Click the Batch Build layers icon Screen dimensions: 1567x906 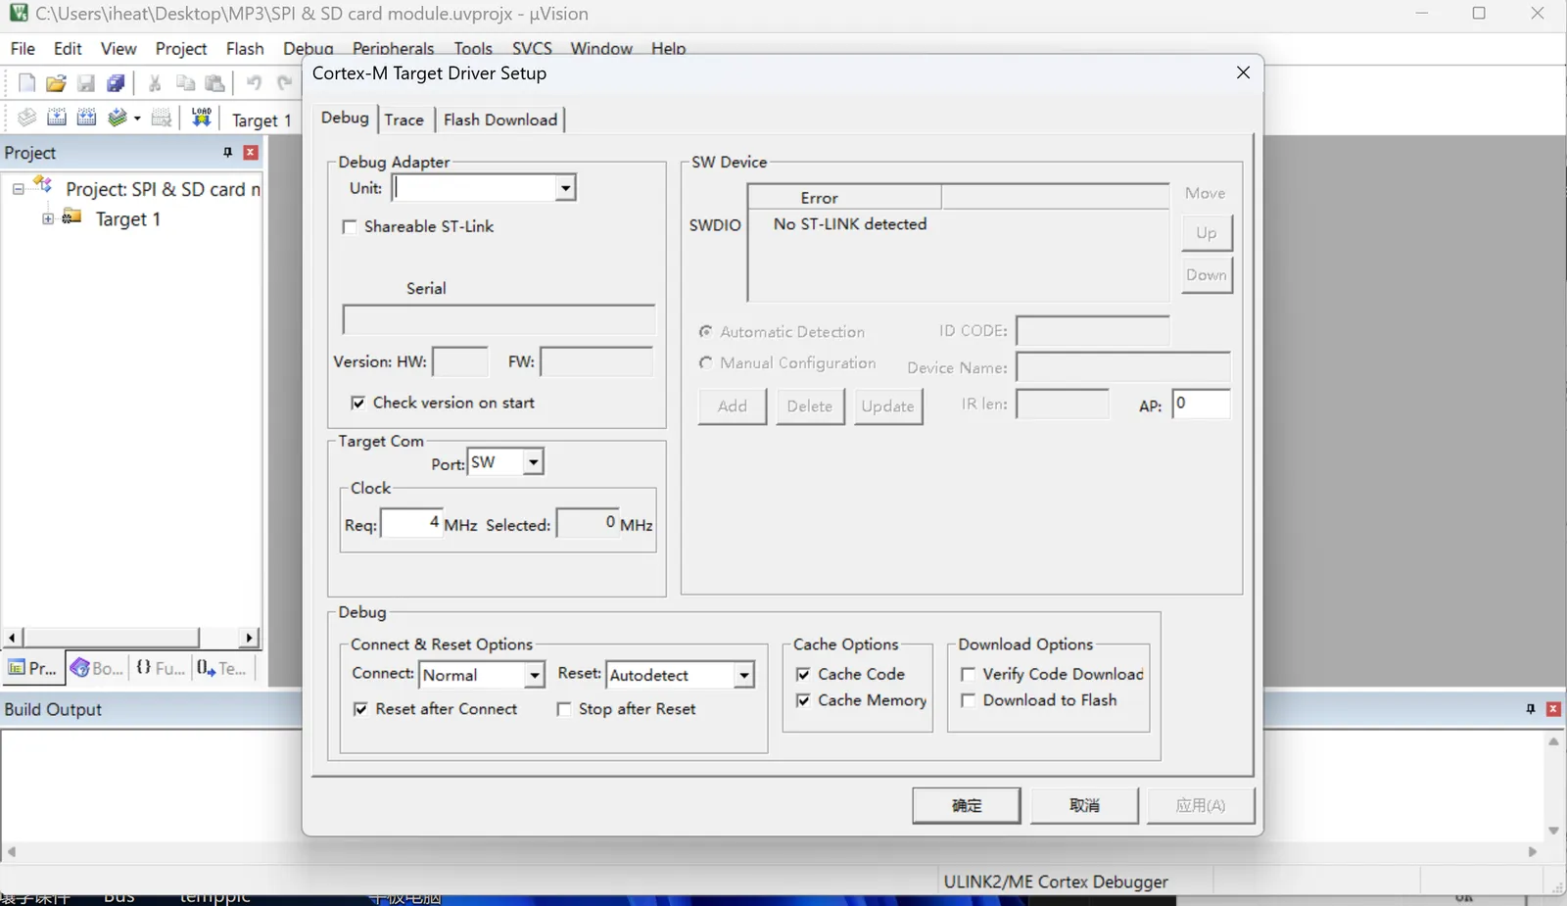pos(118,118)
